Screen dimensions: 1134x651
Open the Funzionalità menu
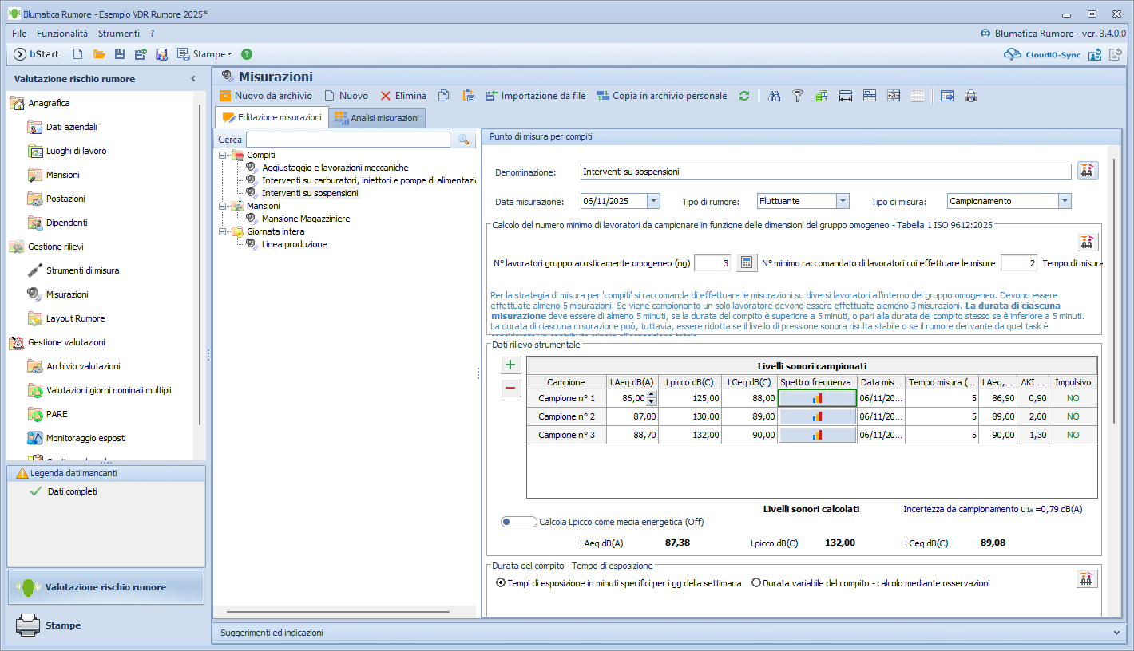62,34
